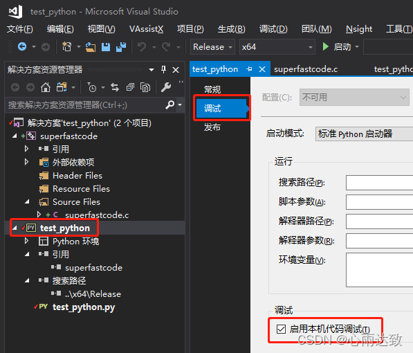413x353 pixels.
Task: Click the redo arrow icon
Action: click(166, 47)
